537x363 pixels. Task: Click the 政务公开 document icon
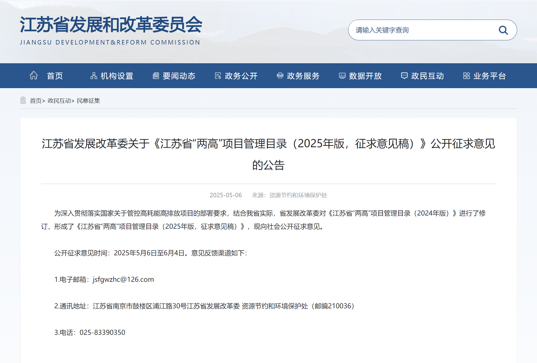[x=218, y=76]
